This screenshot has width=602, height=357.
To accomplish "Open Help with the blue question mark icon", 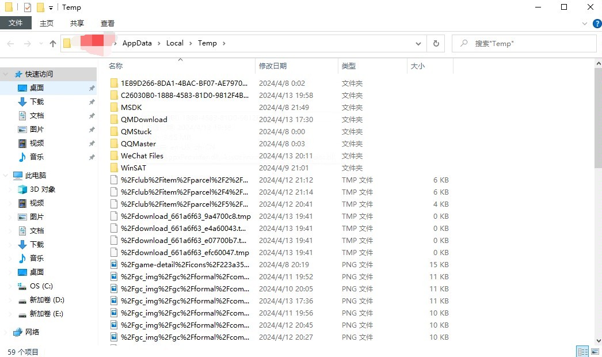I will point(597,24).
